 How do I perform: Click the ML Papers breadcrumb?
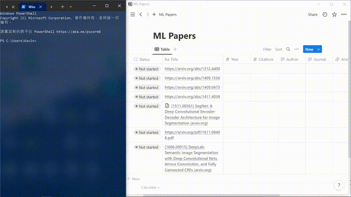168,14
